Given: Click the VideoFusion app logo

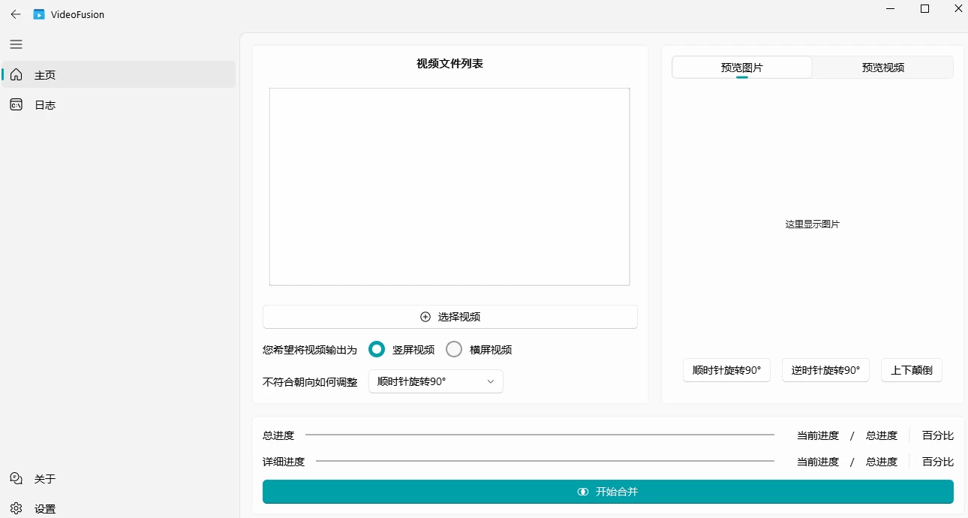Looking at the screenshot, I should (39, 14).
